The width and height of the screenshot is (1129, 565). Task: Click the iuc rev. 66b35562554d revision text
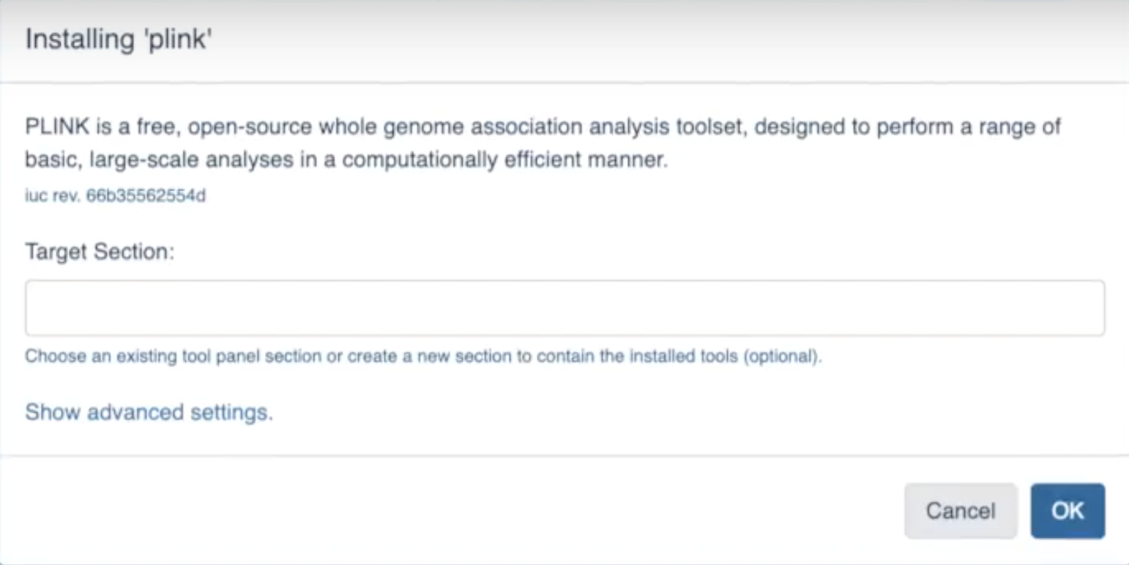[116, 197]
